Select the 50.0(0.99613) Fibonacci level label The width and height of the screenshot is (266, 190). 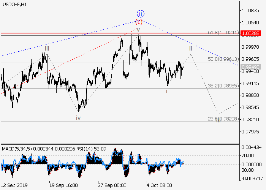(223, 59)
